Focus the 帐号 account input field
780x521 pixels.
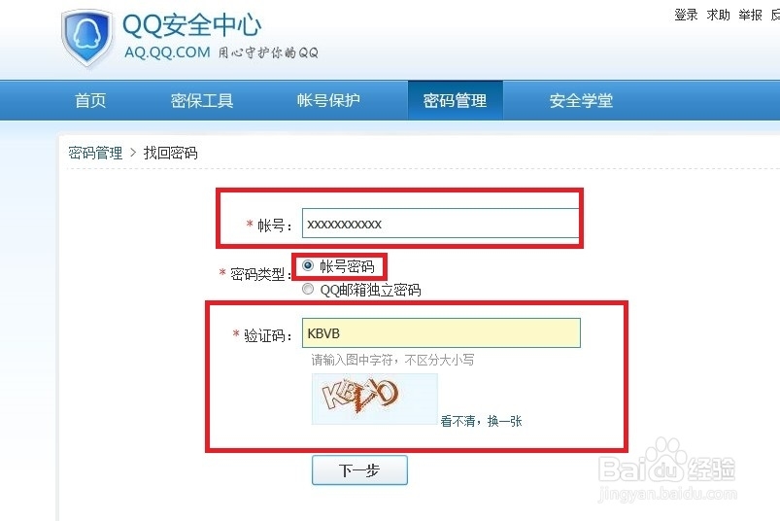440,224
